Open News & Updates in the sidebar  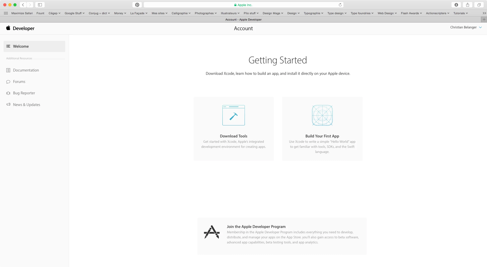click(27, 104)
